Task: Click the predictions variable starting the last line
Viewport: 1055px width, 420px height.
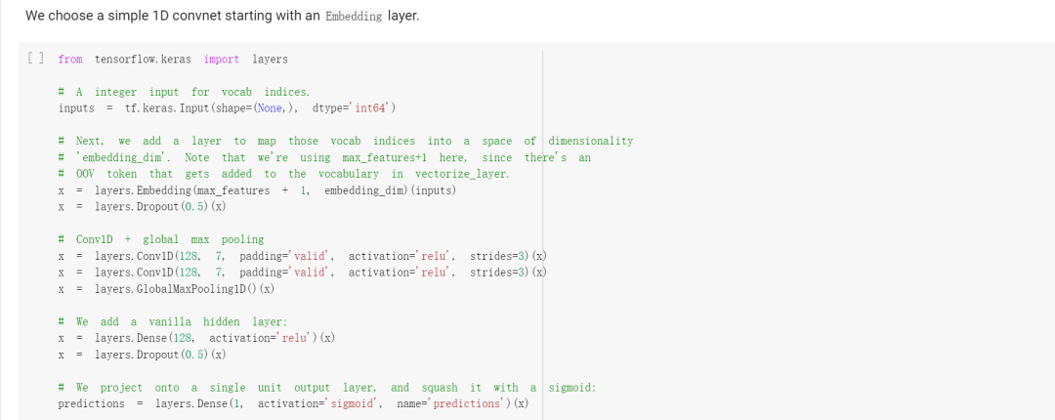Action: point(92,403)
